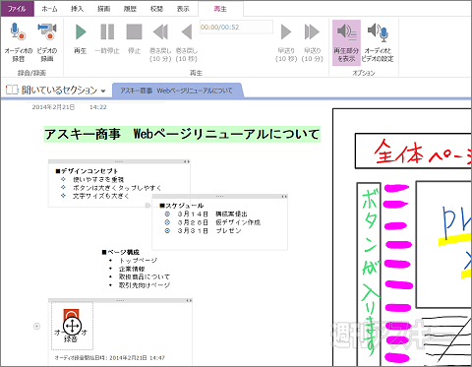Switch to the 表示 ribbon tab
The image size is (472, 367).
[183, 9]
